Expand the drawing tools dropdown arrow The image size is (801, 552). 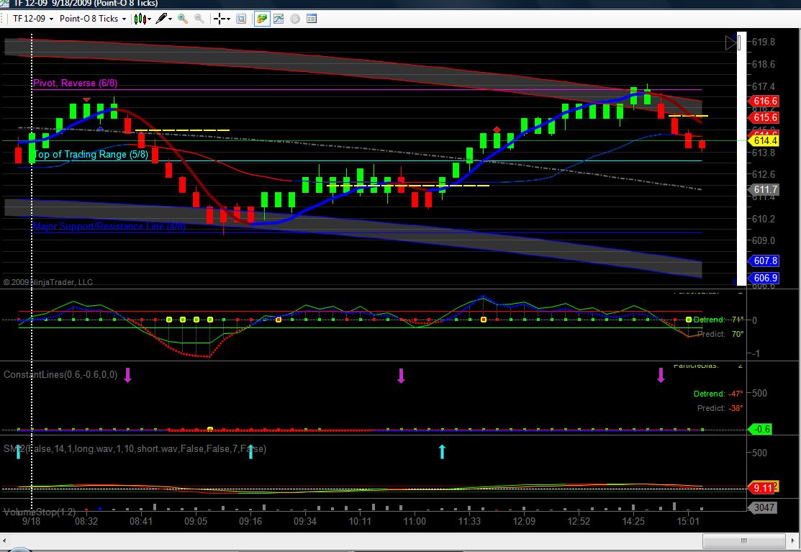[171, 19]
